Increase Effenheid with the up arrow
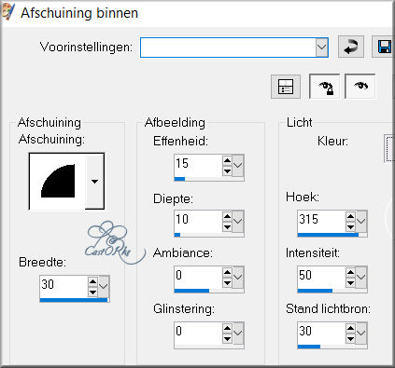The image size is (395, 368). pos(227,160)
